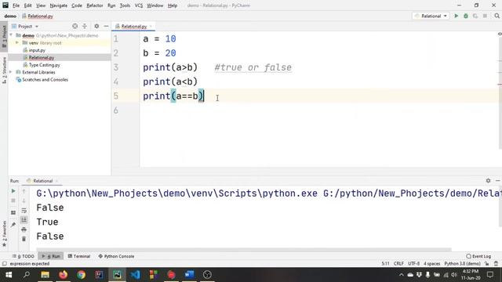Open the Project view dropdown
502x282 pixels.
click(x=25, y=26)
